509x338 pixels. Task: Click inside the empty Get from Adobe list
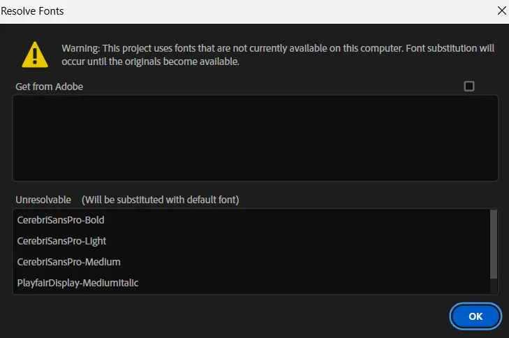tap(255, 138)
